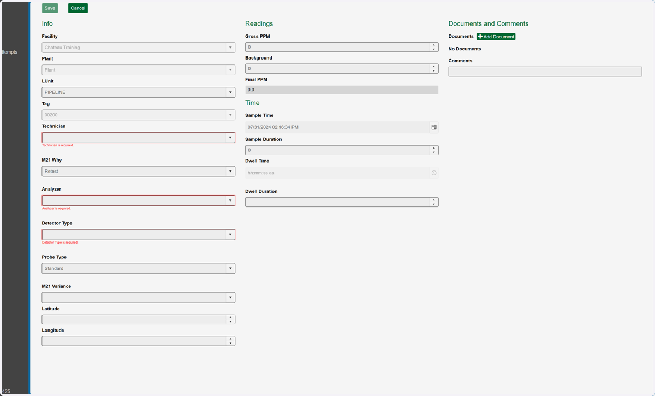This screenshot has height=396, width=655.
Task: Decrease Sample Duration with down arrow
Action: coord(434,152)
